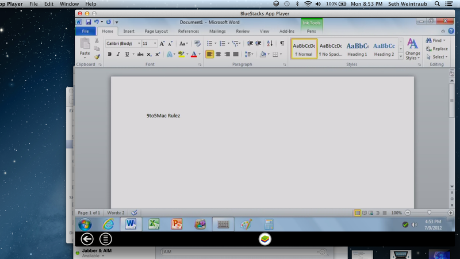
Task: Toggle Show/Hide paragraph marks
Action: [282, 44]
